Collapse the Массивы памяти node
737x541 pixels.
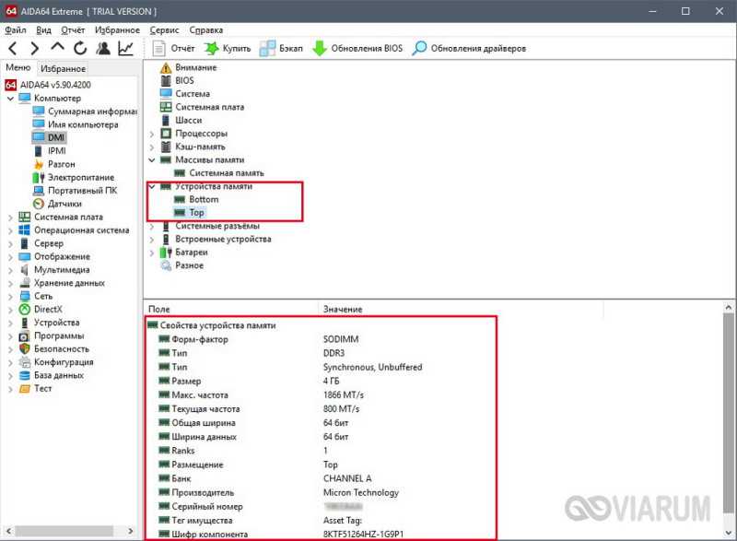[152, 159]
